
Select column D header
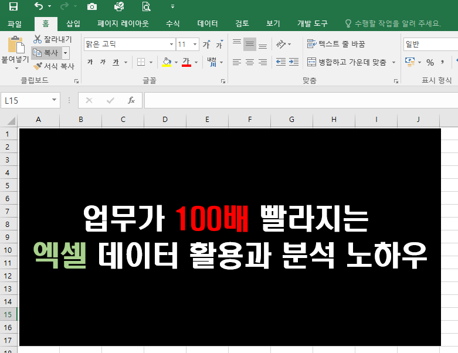tap(165, 120)
